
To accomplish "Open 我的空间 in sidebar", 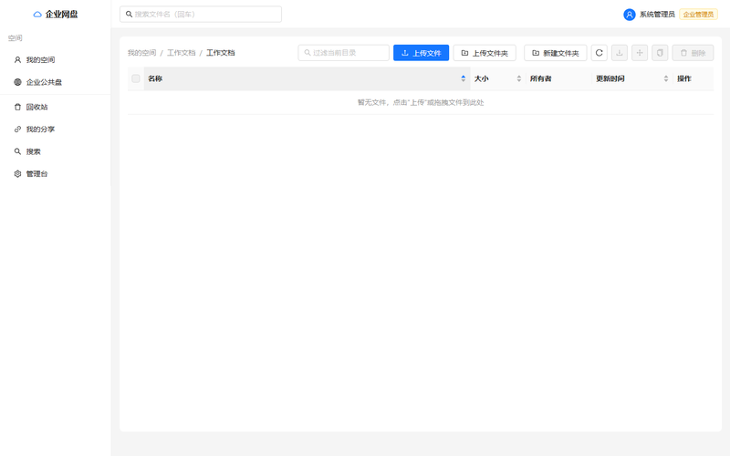I will pyautogui.click(x=56, y=60).
